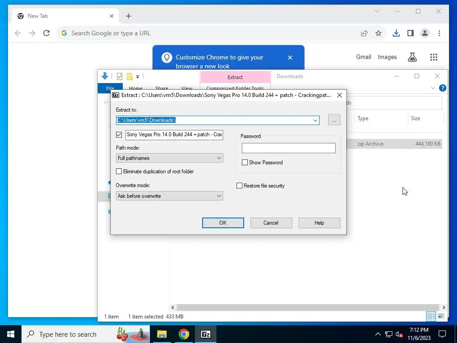Click the muted volume tray icon
457x343 pixels.
point(399,334)
